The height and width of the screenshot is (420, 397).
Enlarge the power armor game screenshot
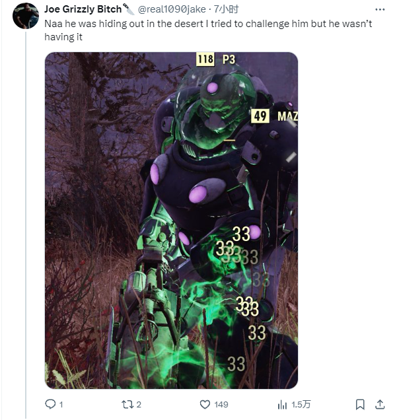[171, 221]
